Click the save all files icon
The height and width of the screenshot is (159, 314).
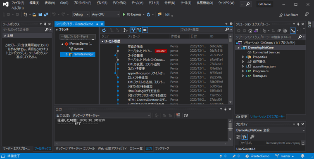(x=46, y=14)
